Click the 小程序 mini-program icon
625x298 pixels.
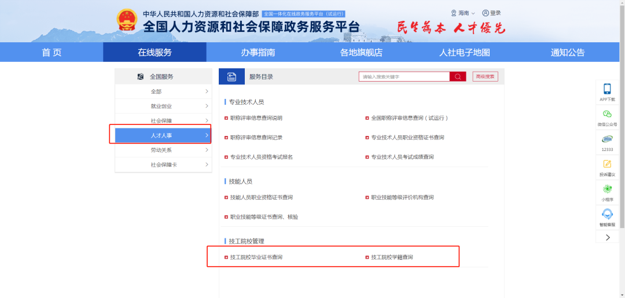[607, 189]
